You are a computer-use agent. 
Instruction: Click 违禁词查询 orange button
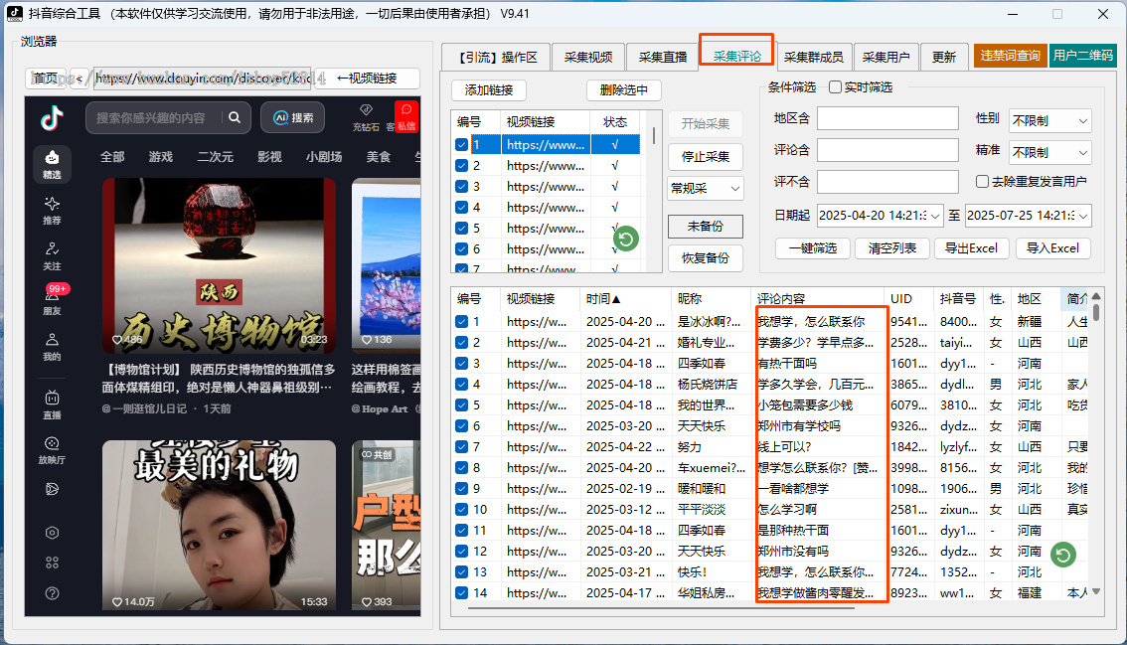coord(1010,56)
